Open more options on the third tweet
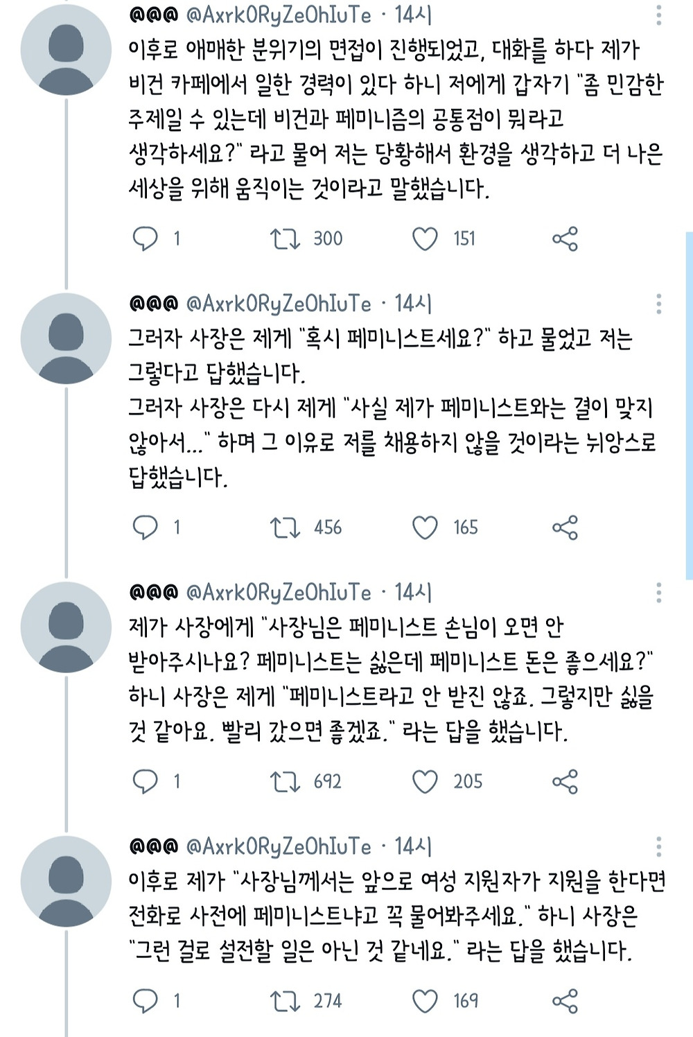This screenshot has height=1037, width=693. point(658,593)
